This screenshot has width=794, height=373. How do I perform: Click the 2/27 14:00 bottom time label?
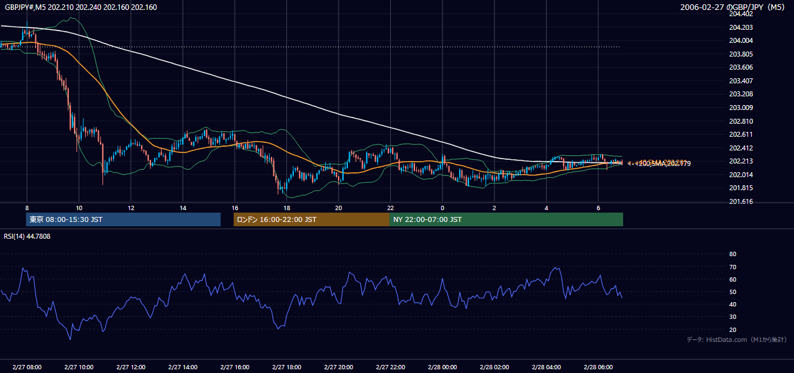[183, 367]
